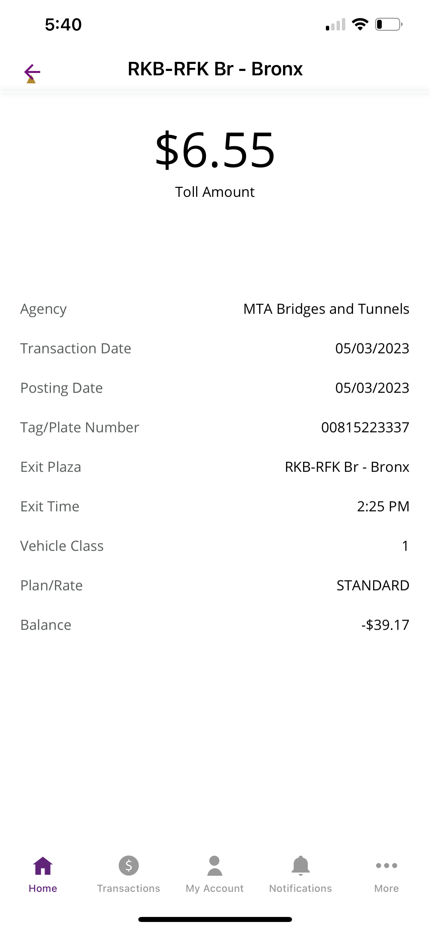Select the Balance row showing -$39.17

pos(215,625)
